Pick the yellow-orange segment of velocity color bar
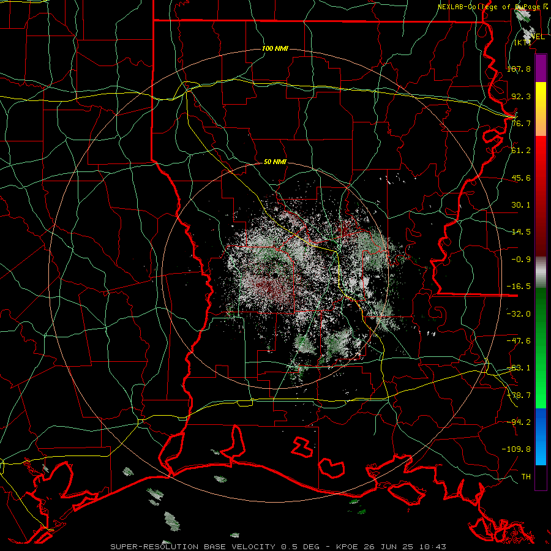 (541, 109)
